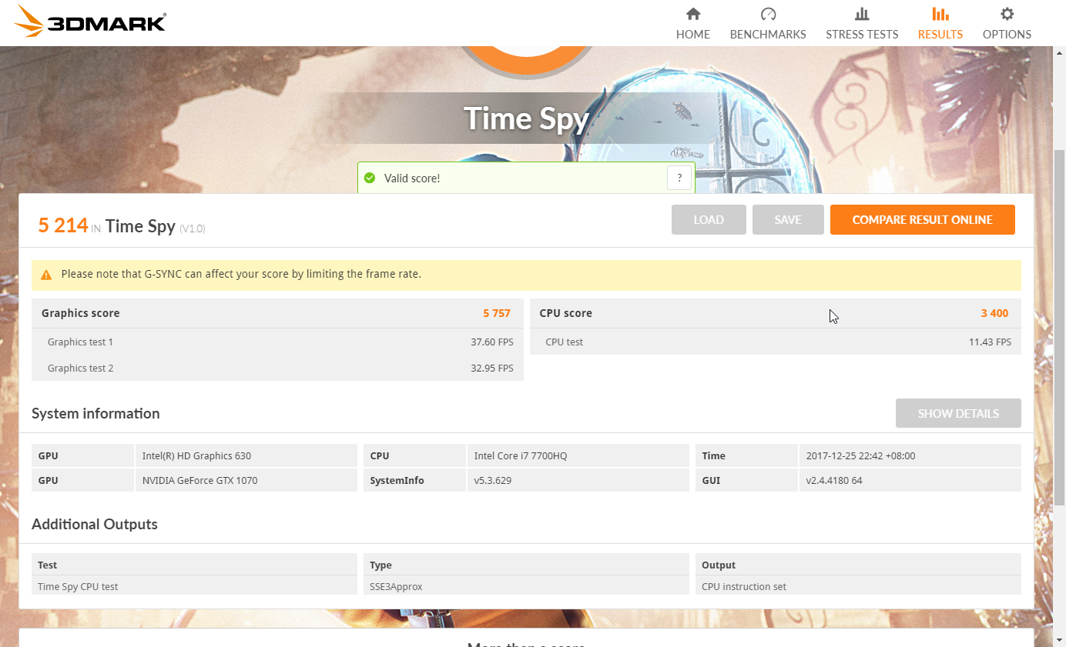Select the Graphics test 1 row
1066x647 pixels.
click(x=277, y=342)
